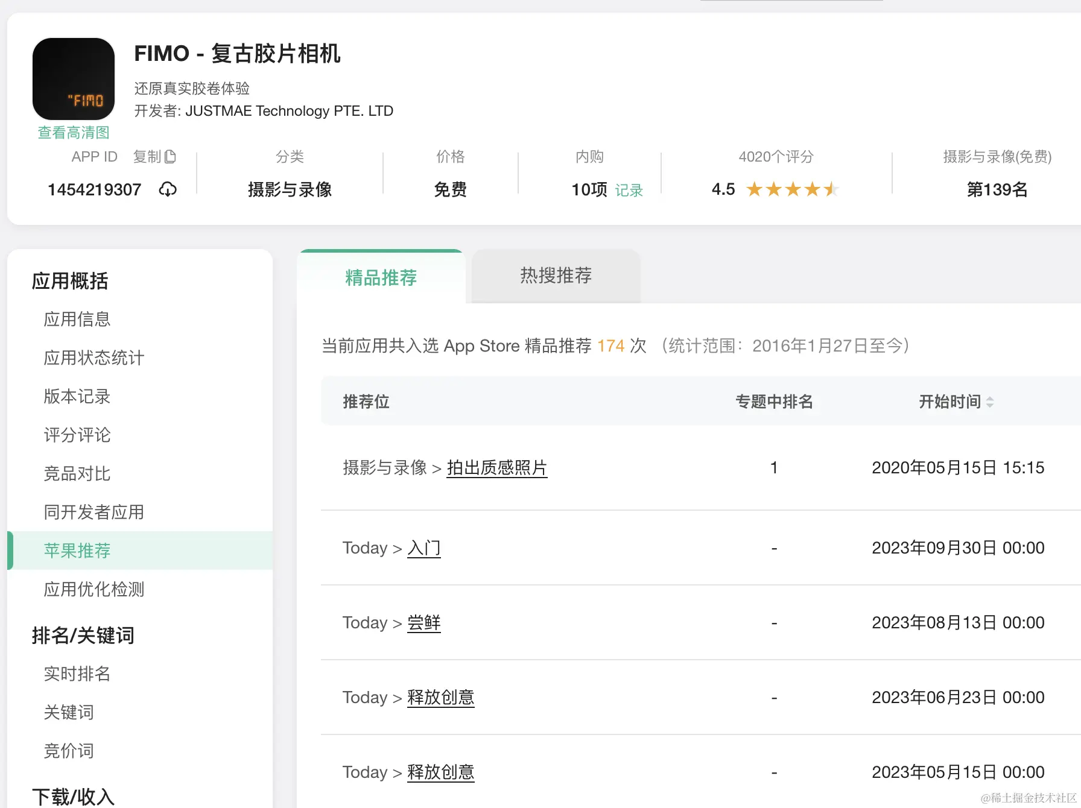
Task: Open 竞价词 sidebar item
Action: click(x=69, y=751)
